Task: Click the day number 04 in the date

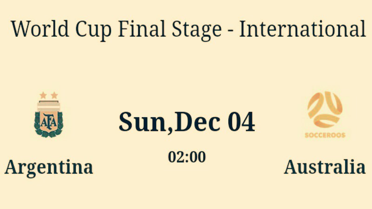Action: coord(241,122)
